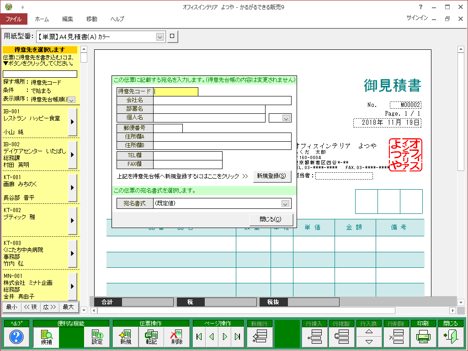The width and height of the screenshot is (468, 351).
Task: Open the 宛名書式 format dropdown
Action: 285,204
